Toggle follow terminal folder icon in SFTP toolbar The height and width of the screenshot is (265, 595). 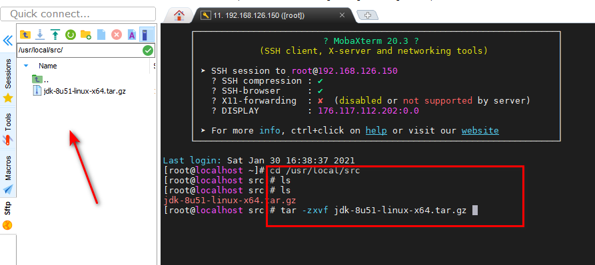click(x=146, y=35)
